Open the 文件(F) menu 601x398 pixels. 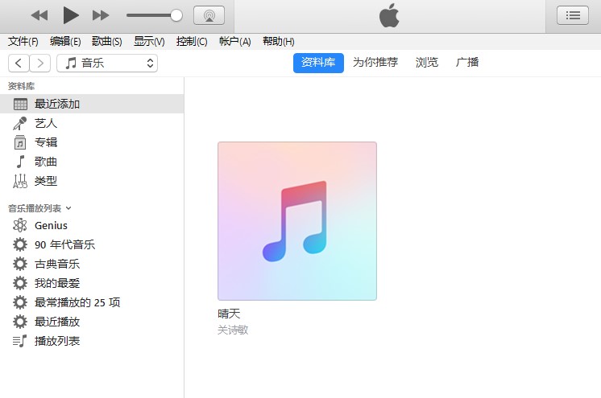(x=23, y=41)
